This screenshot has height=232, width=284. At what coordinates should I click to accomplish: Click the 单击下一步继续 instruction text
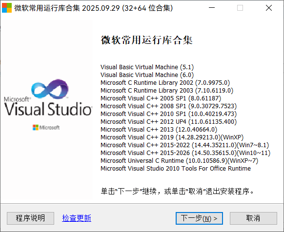coord(177,191)
